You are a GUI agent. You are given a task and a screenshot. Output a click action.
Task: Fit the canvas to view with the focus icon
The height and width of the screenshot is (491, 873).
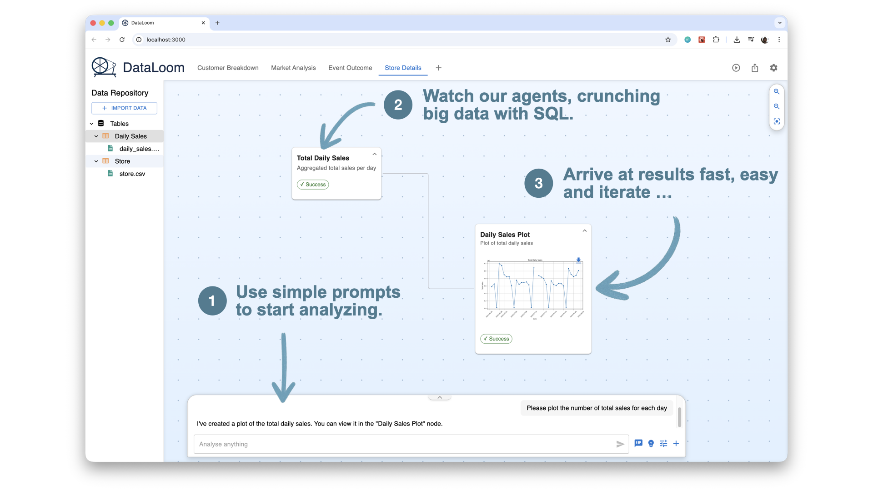(777, 121)
